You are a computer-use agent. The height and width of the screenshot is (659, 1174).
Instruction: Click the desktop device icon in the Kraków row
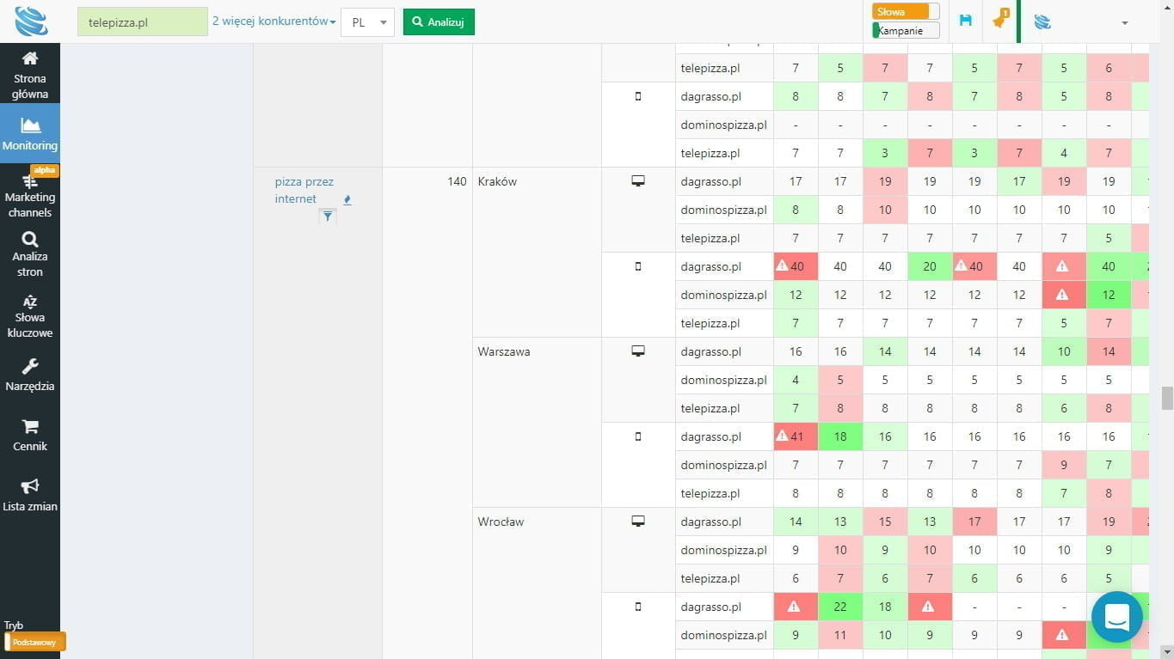pyautogui.click(x=637, y=181)
